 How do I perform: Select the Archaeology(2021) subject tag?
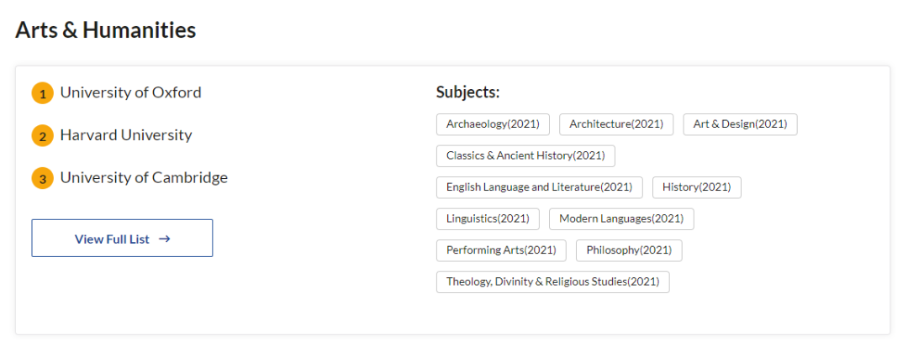point(493,124)
